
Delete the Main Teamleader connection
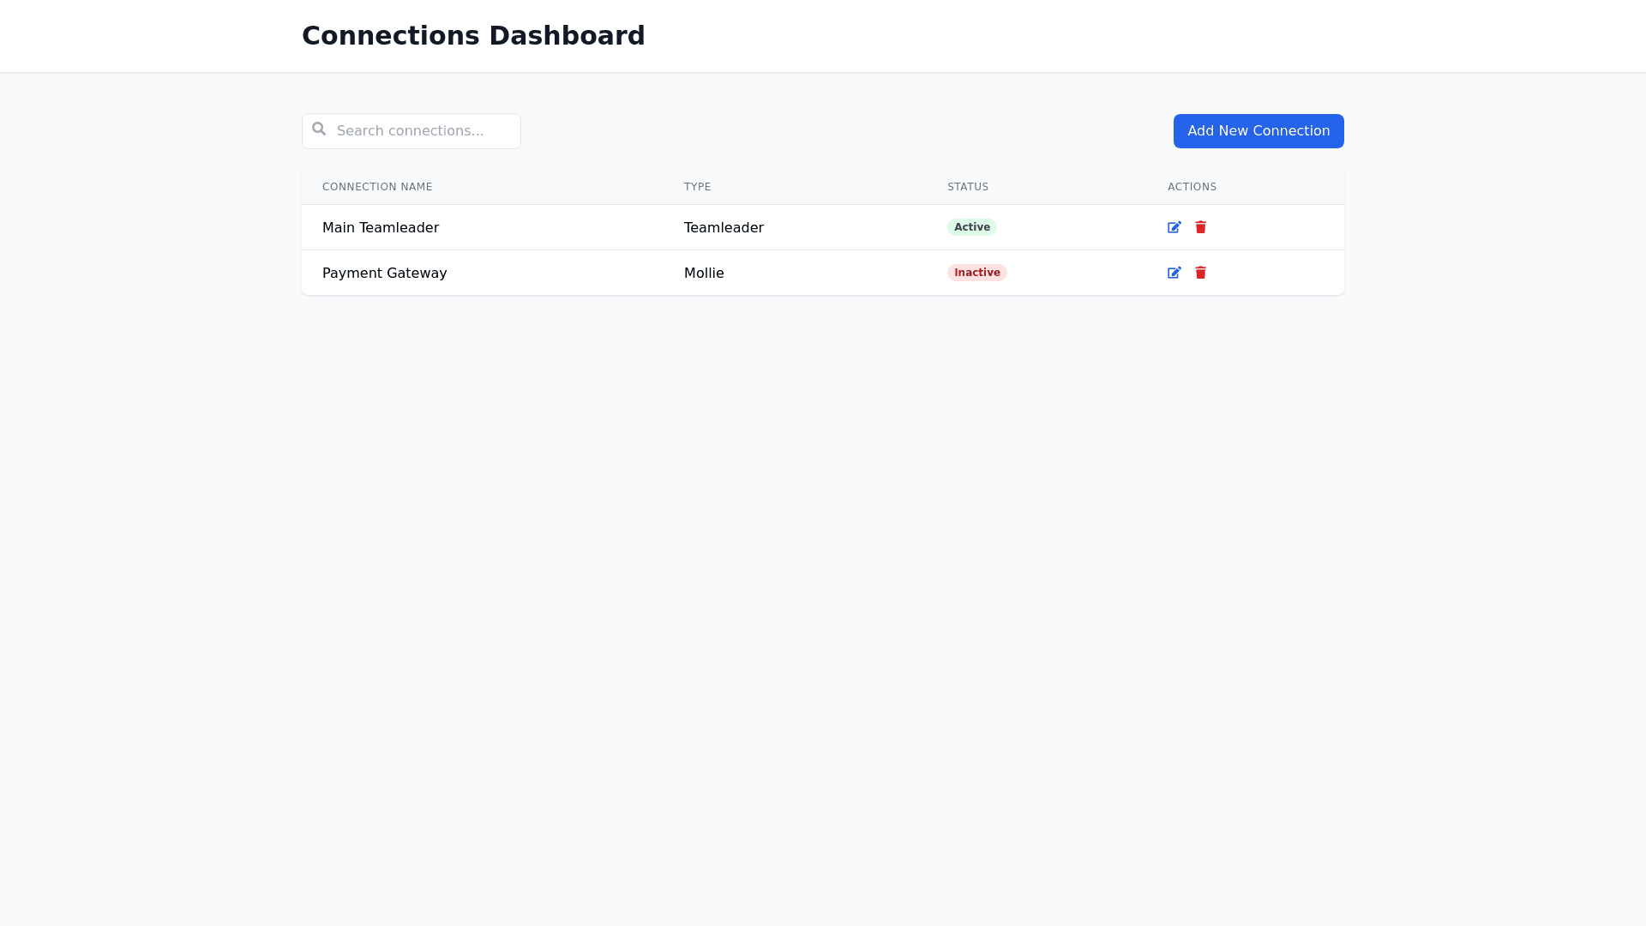pyautogui.click(x=1200, y=227)
